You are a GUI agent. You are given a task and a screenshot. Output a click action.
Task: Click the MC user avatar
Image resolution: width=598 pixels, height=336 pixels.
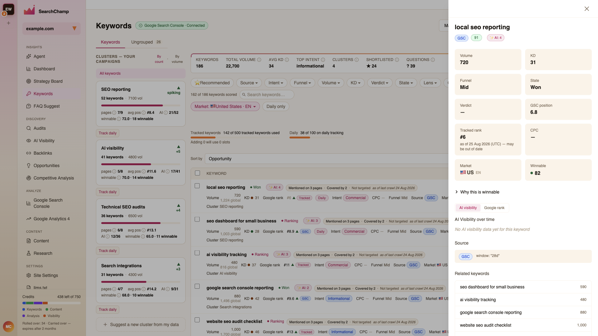point(8,327)
